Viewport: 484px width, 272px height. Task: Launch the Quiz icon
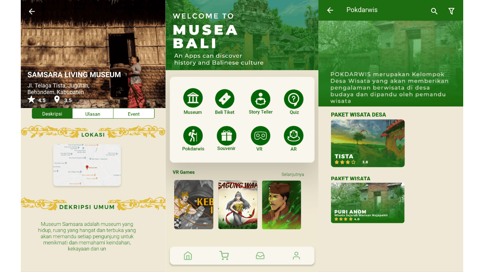click(x=294, y=99)
